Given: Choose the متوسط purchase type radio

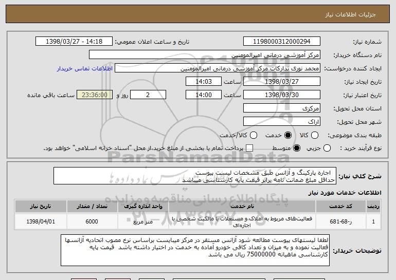Looking at the screenshot, I should click(297, 148).
